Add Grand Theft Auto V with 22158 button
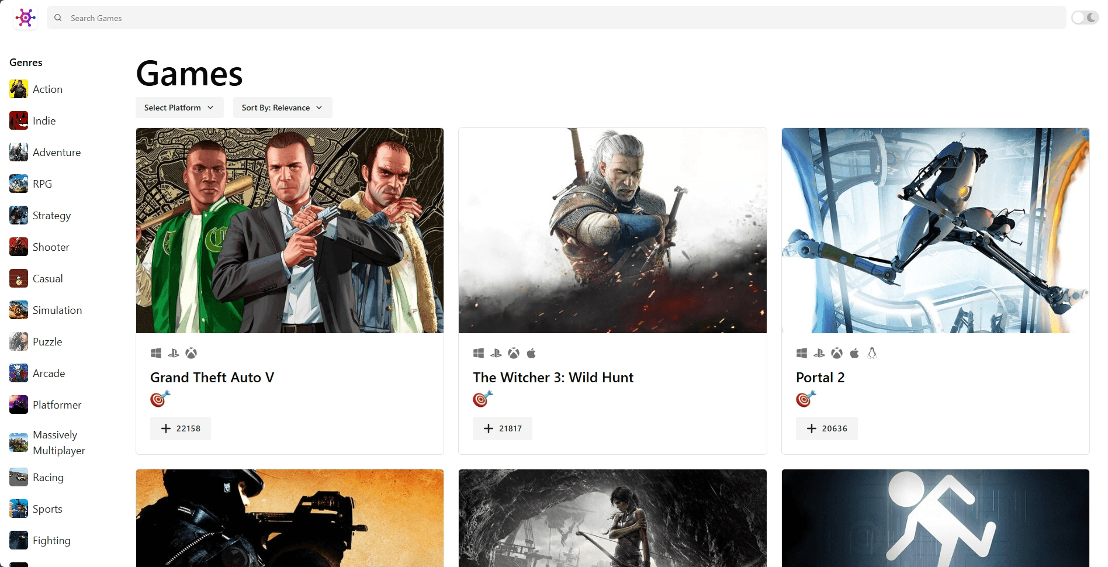Screen dimensions: 1108x567 tap(181, 428)
